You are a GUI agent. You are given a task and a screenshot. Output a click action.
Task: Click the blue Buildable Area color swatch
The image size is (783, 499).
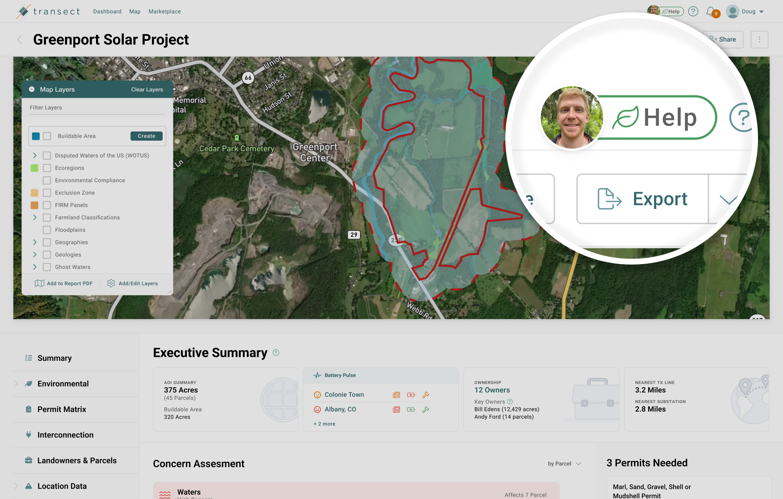36,136
